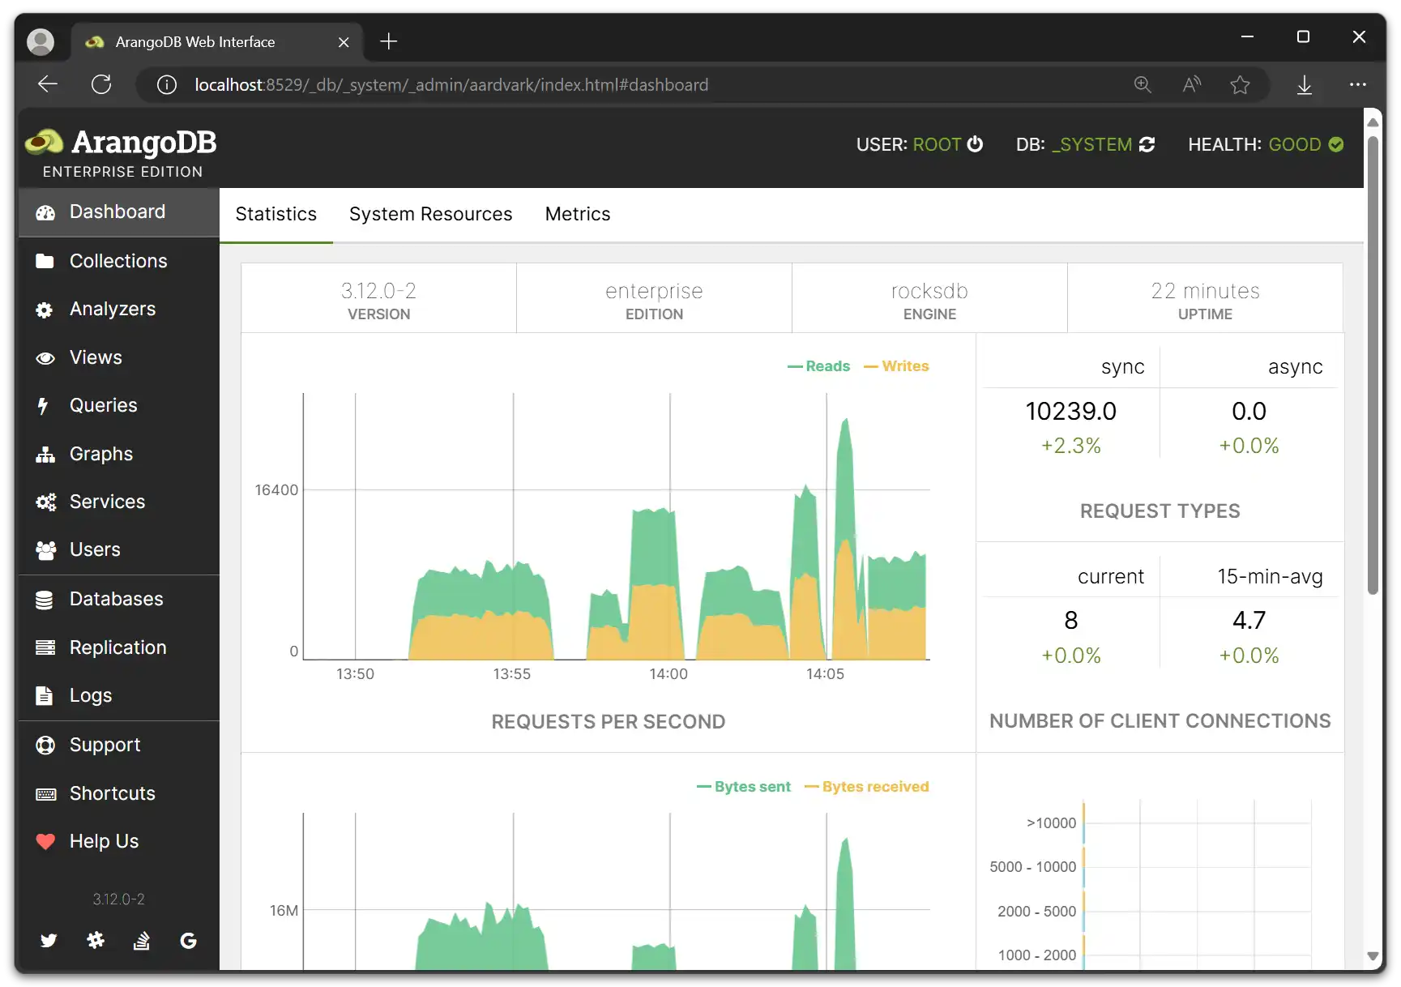Toggle the Bytes received legend

coord(867,787)
